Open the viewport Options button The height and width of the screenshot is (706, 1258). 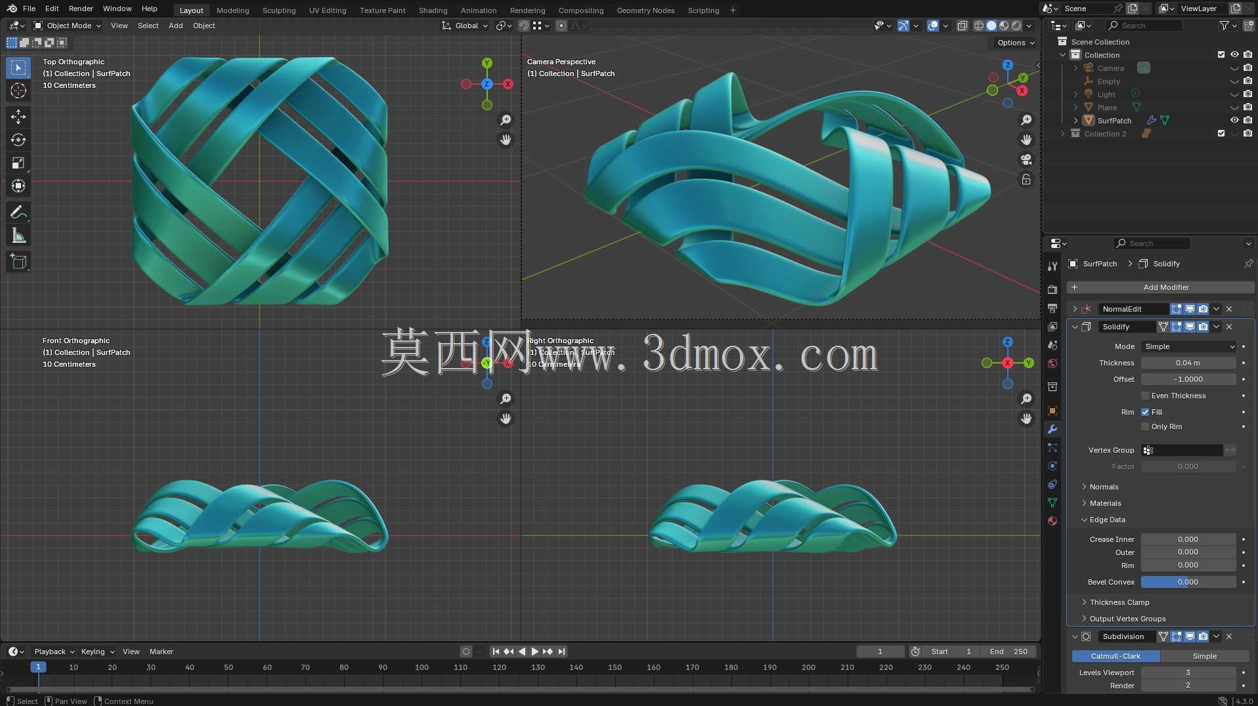point(1015,43)
